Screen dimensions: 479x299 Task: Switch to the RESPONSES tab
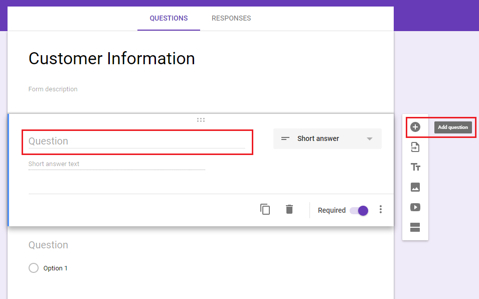pyautogui.click(x=231, y=19)
